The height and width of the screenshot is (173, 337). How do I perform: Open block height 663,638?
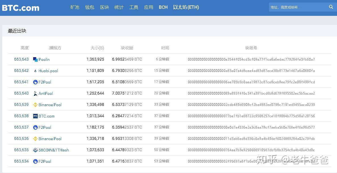pos(21,116)
